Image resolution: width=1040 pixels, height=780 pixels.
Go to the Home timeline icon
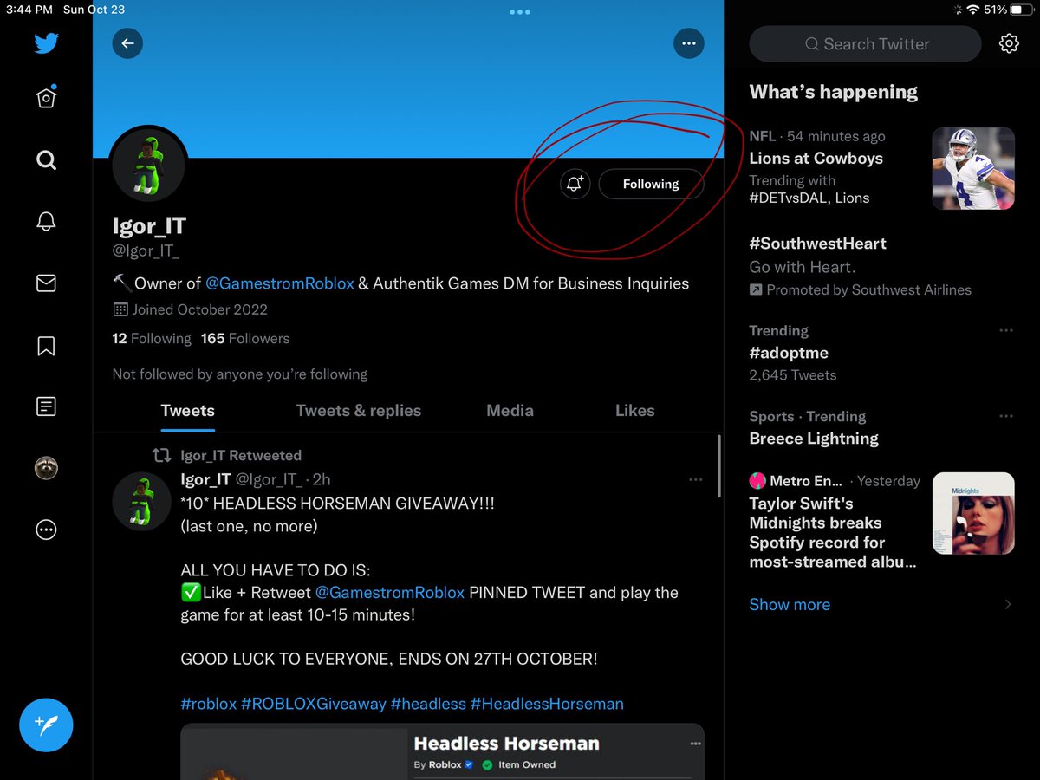46,98
